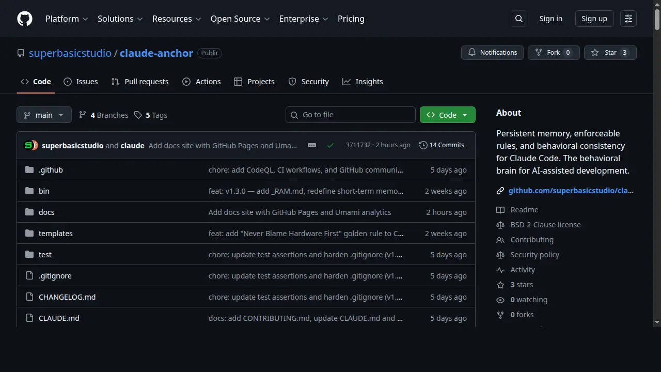Switch to the Pull requests tab
Image resolution: width=661 pixels, height=372 pixels.
140,82
